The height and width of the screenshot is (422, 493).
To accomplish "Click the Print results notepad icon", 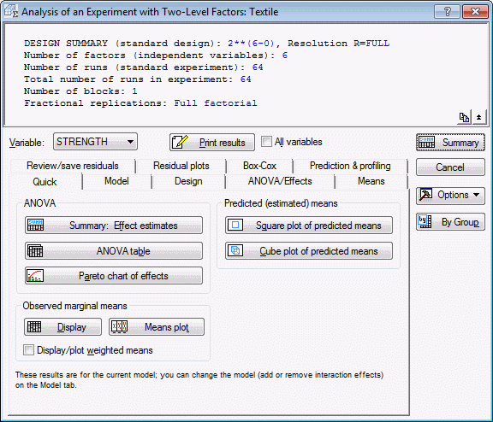I will [x=180, y=142].
